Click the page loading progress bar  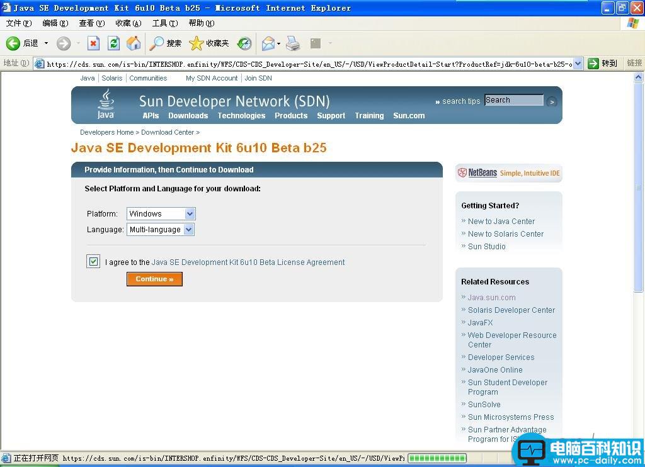437,458
